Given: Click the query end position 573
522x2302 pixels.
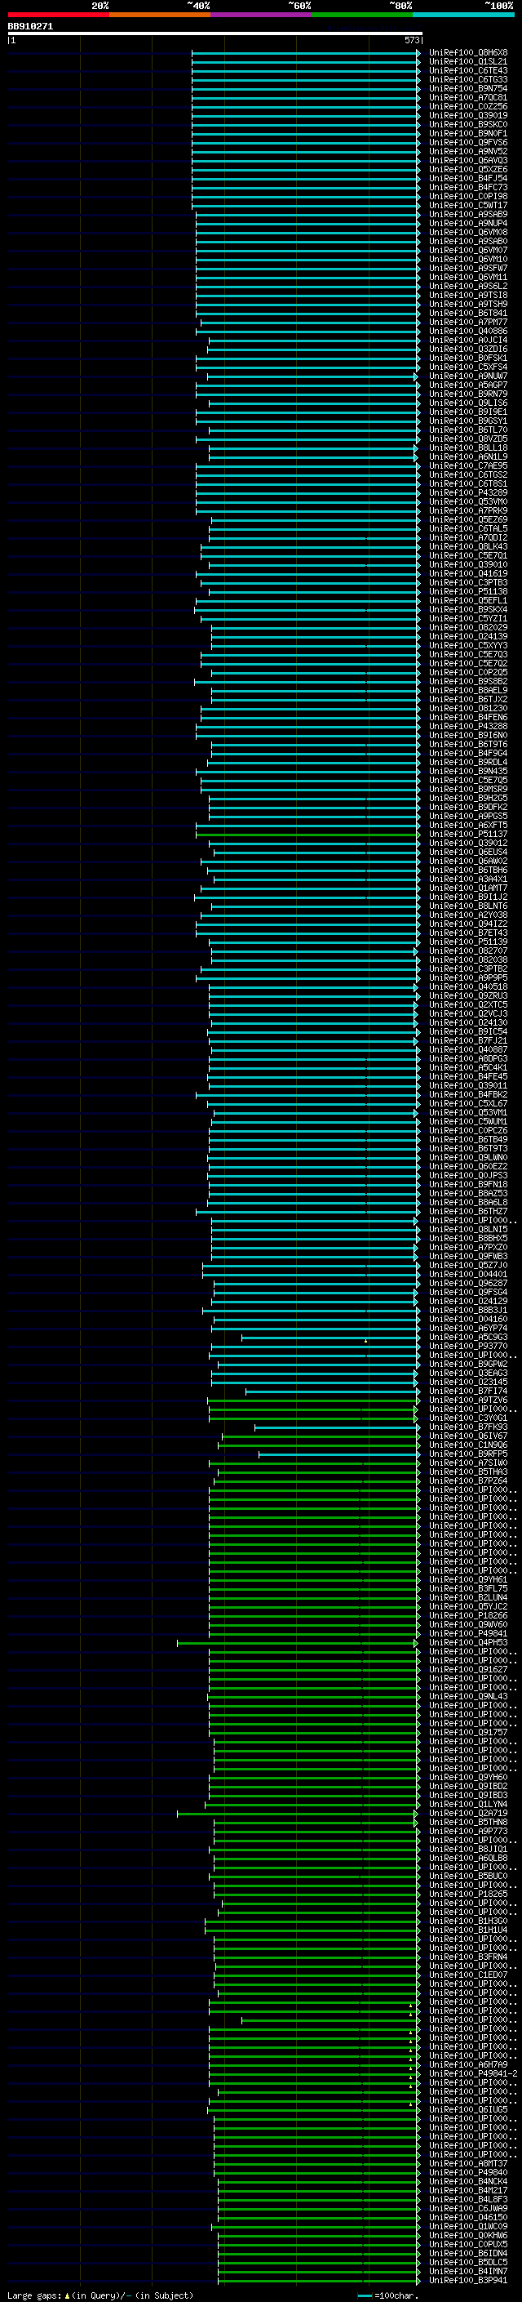Looking at the screenshot, I should 411,40.
